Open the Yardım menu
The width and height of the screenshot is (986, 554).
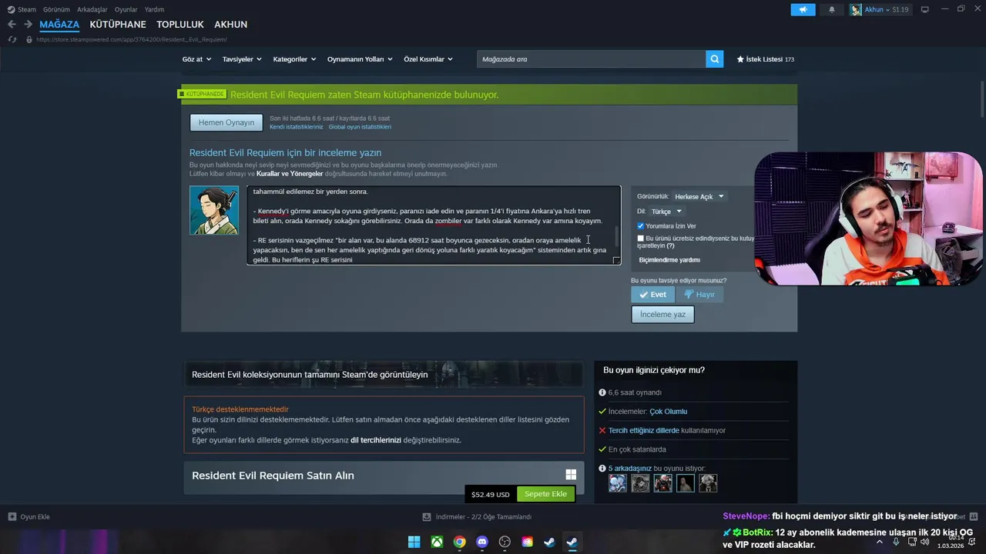pos(154,9)
